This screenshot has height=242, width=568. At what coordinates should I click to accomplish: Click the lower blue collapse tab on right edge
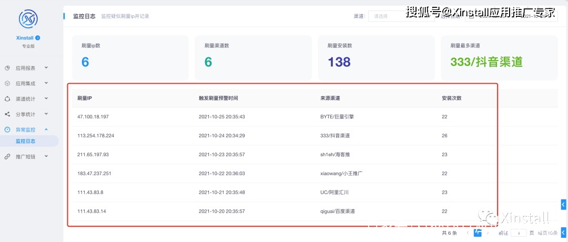(564, 232)
